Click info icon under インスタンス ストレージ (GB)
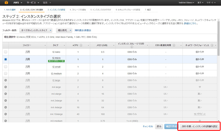221x131 pixels. (132, 47)
